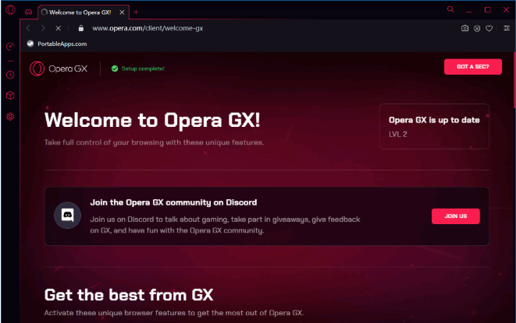This screenshot has height=323, width=516.
Task: Take a snapshot with camera icon
Action: pos(464,28)
